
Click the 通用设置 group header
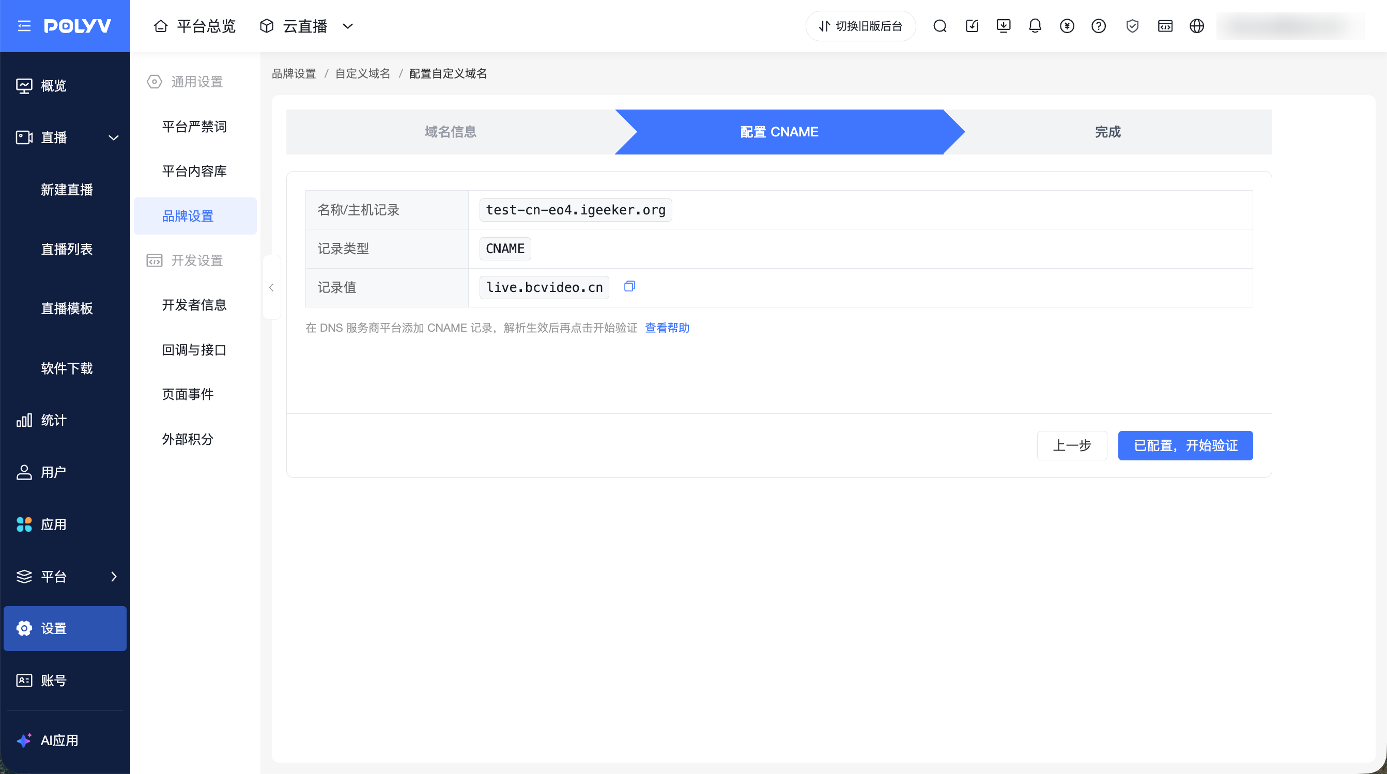tap(185, 82)
